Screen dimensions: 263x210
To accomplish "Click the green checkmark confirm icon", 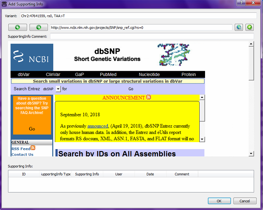I will pyautogui.click(x=249, y=27).
